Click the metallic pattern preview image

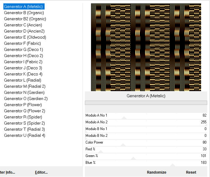(146, 47)
